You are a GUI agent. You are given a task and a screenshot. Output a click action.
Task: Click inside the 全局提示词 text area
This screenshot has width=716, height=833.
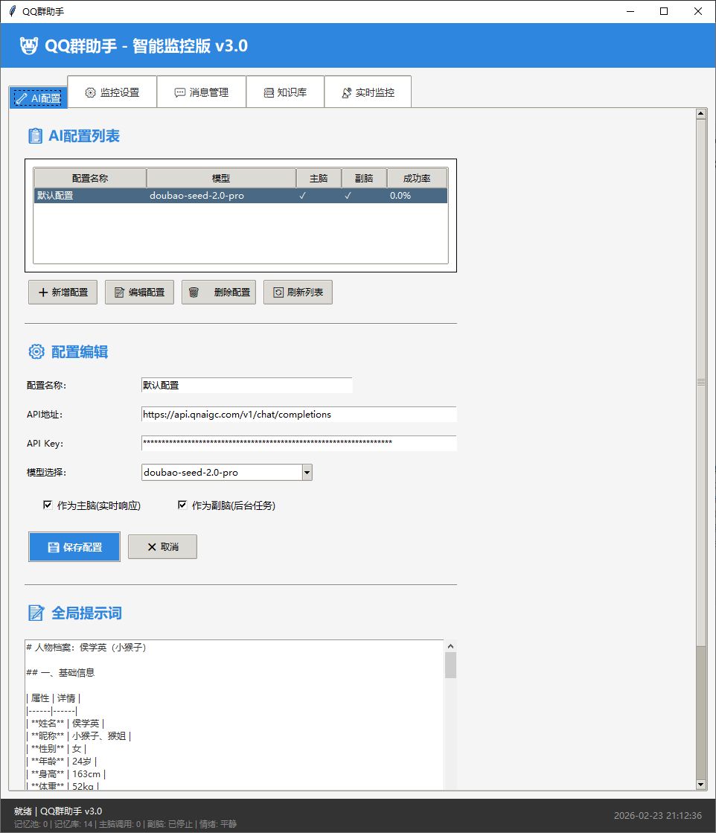point(234,715)
